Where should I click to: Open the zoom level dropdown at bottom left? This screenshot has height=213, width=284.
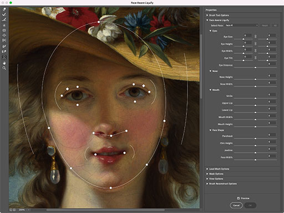(x=29, y=210)
